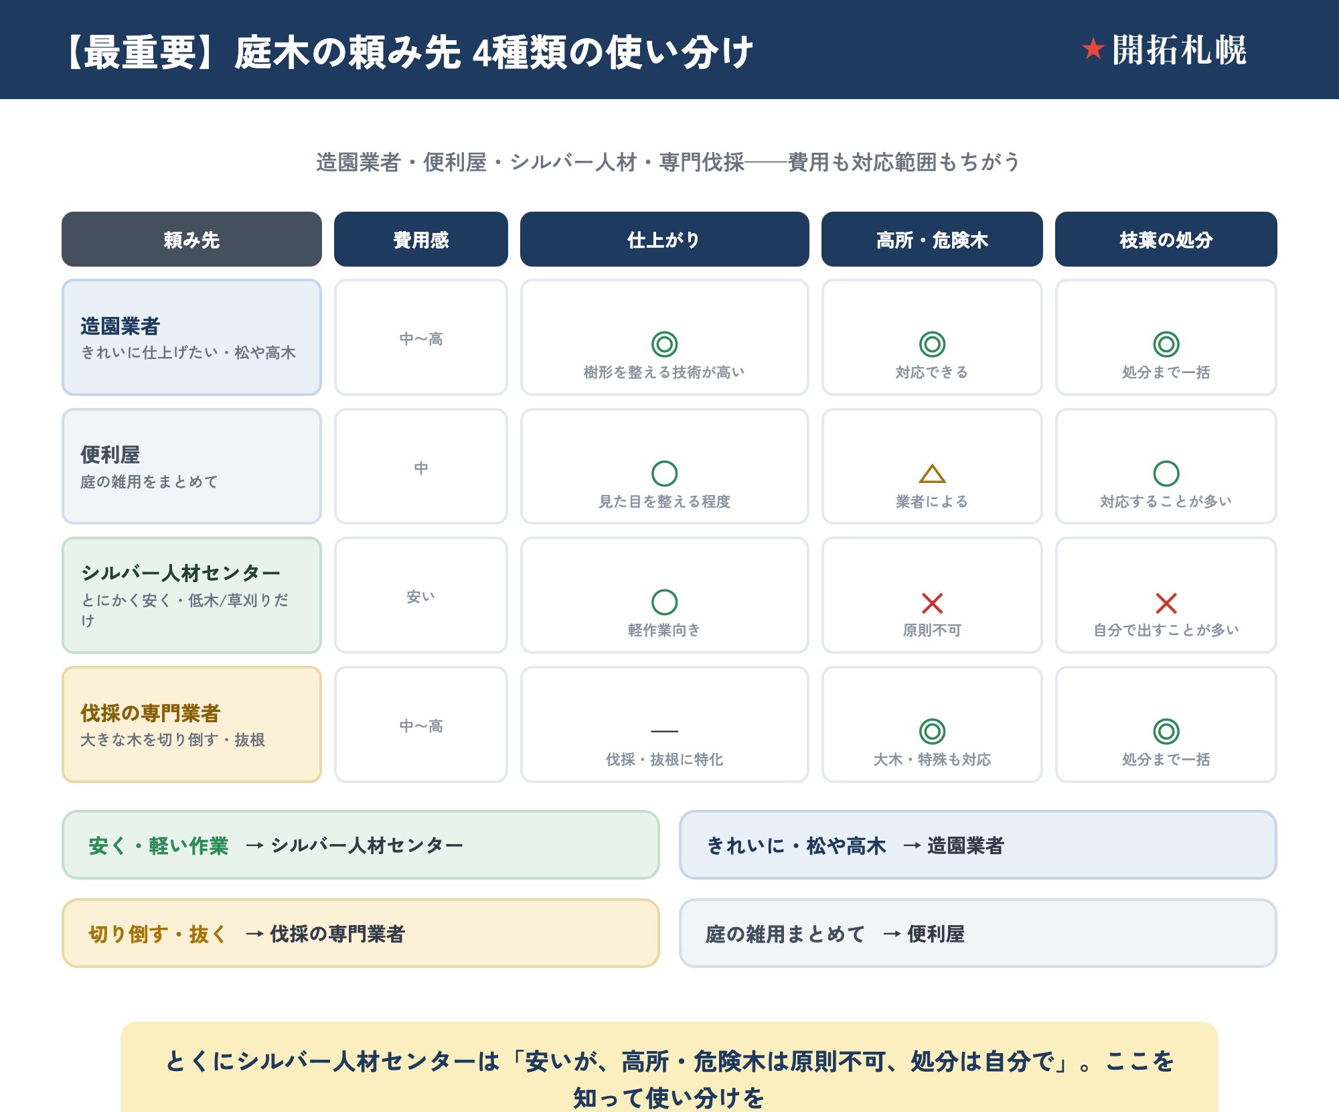Image resolution: width=1339 pixels, height=1112 pixels.
Task: Click the 大木・特殊も対応 label
Action: pyautogui.click(x=932, y=759)
